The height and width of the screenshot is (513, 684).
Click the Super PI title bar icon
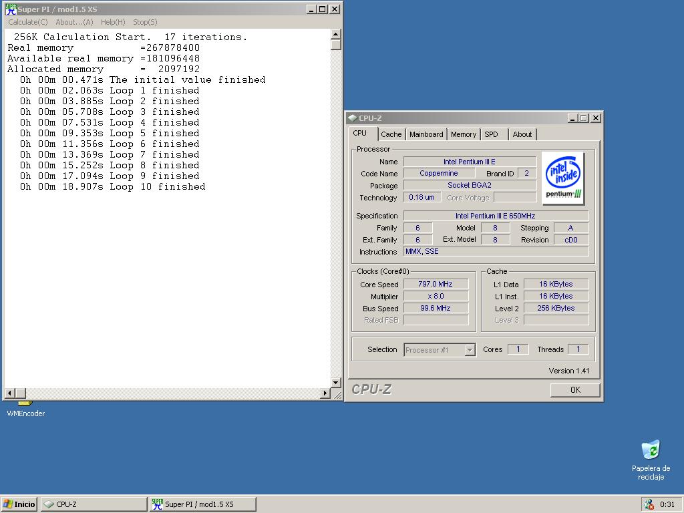click(11, 9)
